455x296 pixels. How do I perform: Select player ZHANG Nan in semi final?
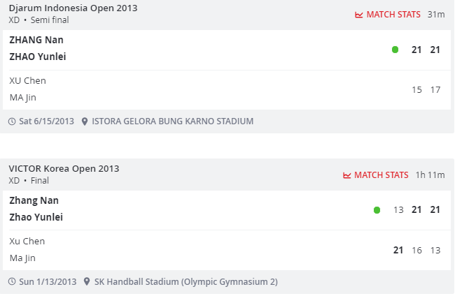36,40
